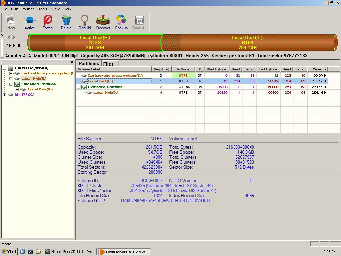Image resolution: width=341 pixels, height=256 pixels.
Task: Sort by the End Cylinder column header
Action: tap(269, 69)
